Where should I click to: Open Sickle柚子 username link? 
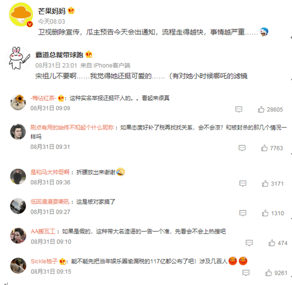[x=44, y=261]
